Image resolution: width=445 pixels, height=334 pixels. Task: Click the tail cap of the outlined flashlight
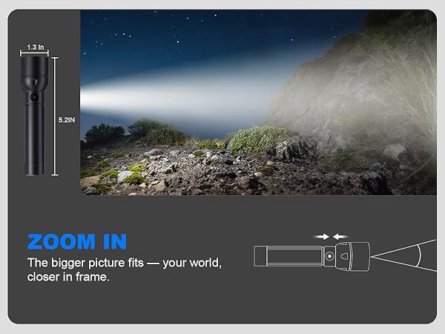260,256
